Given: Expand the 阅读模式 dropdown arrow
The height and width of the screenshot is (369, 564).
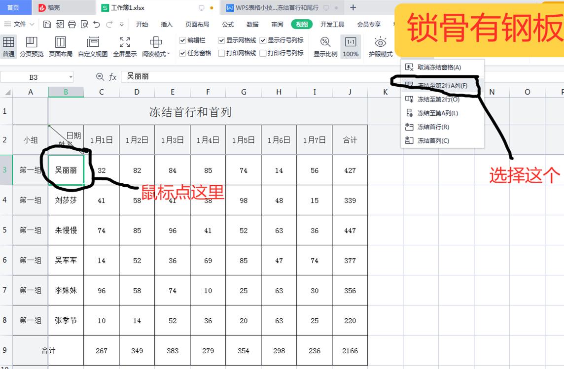Looking at the screenshot, I should [x=168, y=54].
